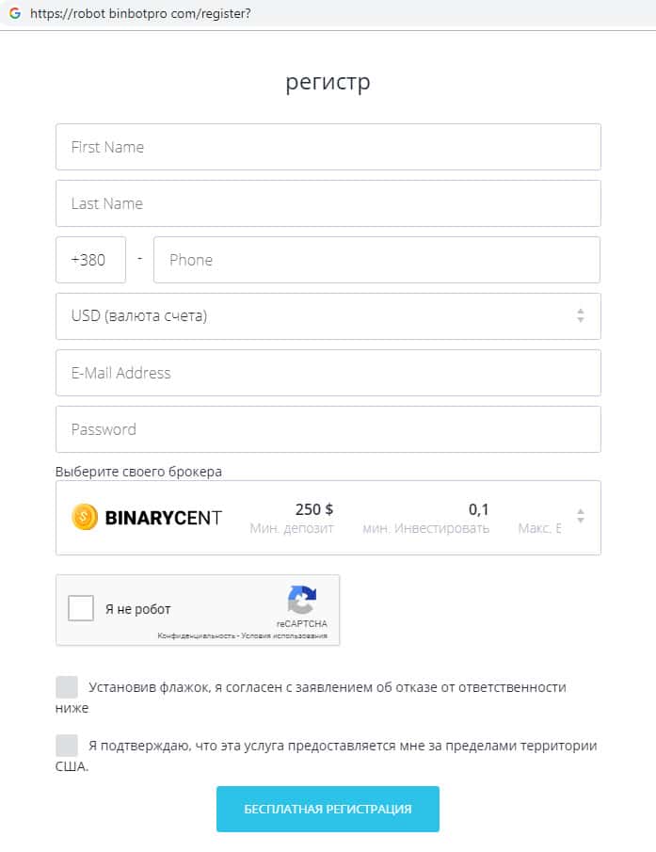Click the Password input field
The width and height of the screenshot is (656, 852).
(x=328, y=429)
